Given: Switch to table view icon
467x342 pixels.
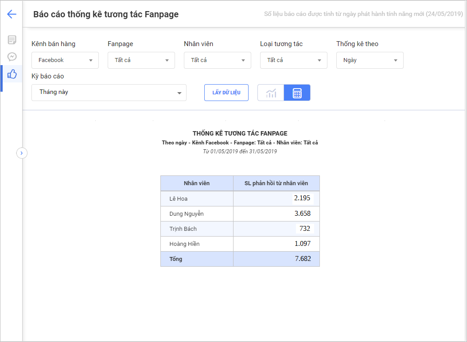Looking at the screenshot, I should click(x=297, y=93).
